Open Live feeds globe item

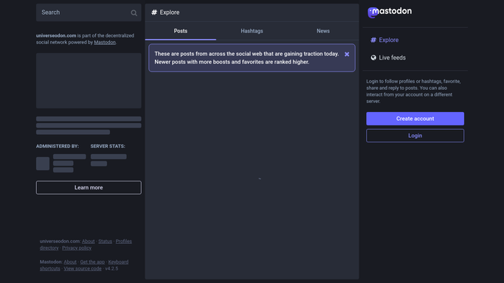[388, 57]
